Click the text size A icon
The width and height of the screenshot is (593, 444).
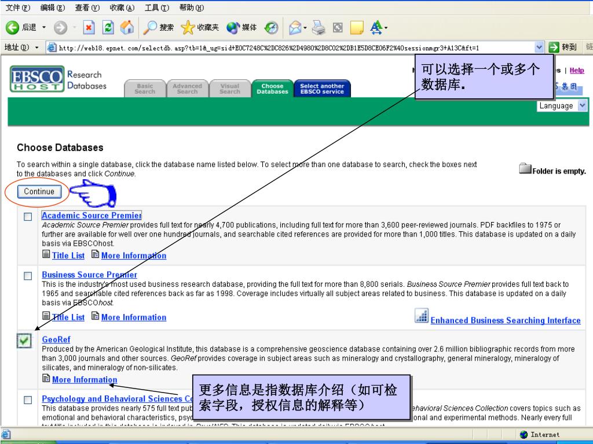376,28
